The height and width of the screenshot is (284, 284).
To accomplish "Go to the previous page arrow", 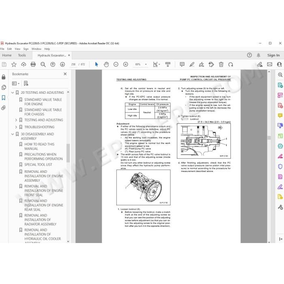I will 53,64.
